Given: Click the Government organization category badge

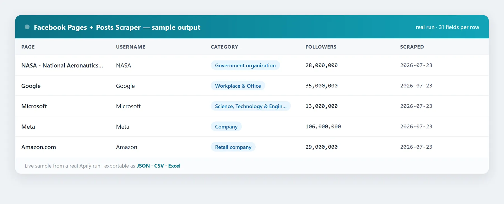Looking at the screenshot, I should [245, 65].
